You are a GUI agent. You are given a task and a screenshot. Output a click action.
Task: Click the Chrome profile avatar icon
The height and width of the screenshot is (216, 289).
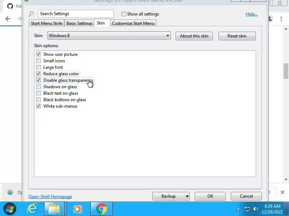click(270, 19)
